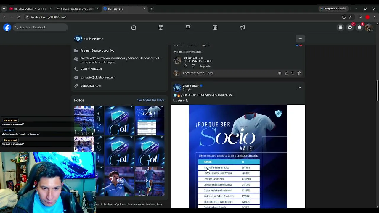Open the Facebook home feed icon

point(134,28)
